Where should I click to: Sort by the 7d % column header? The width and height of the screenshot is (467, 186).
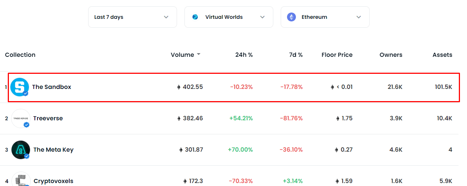[296, 55]
